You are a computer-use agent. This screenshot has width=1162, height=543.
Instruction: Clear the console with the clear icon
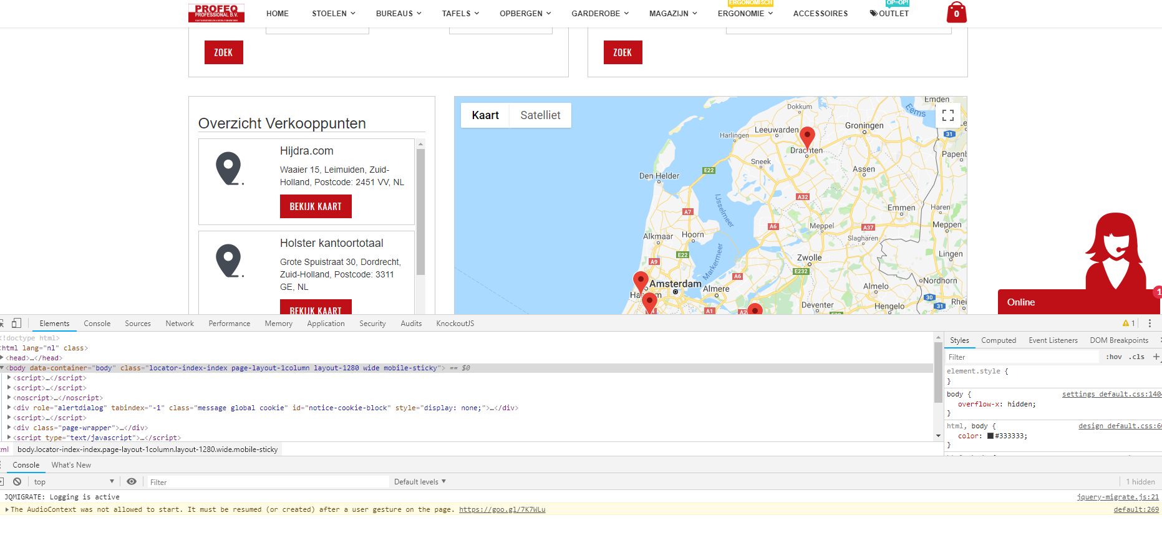coord(17,482)
